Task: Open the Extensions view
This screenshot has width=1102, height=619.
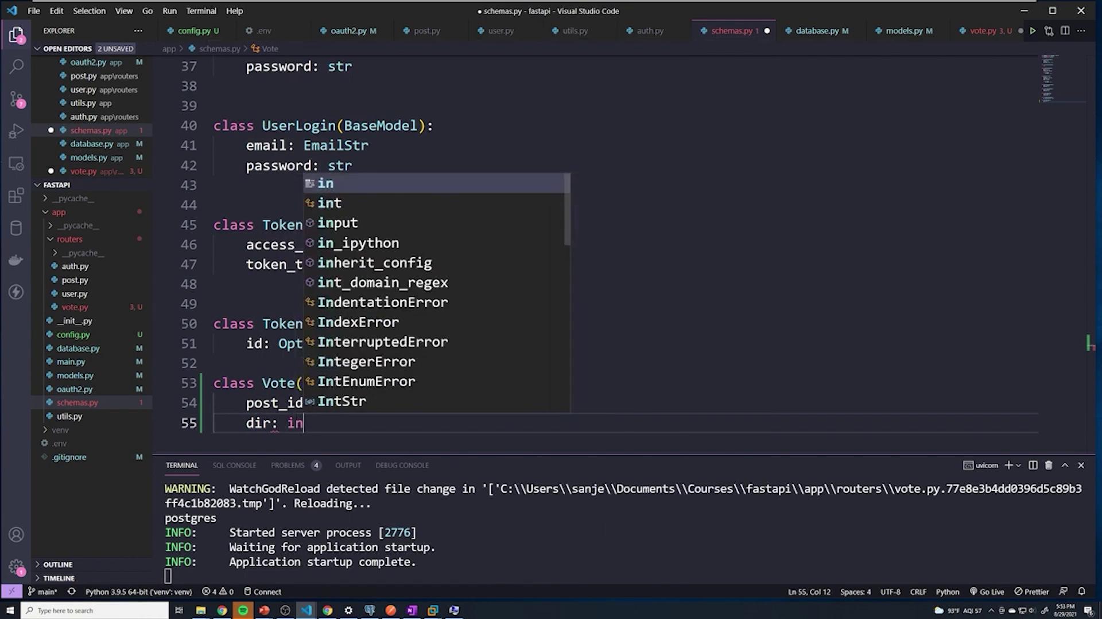Action: [x=16, y=196]
